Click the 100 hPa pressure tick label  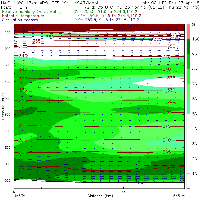point(8,32)
